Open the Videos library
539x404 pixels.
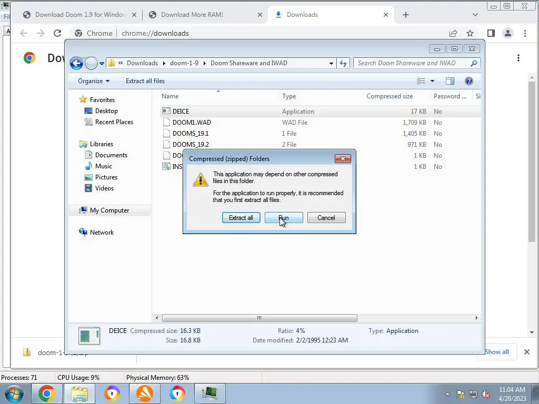pyautogui.click(x=104, y=188)
